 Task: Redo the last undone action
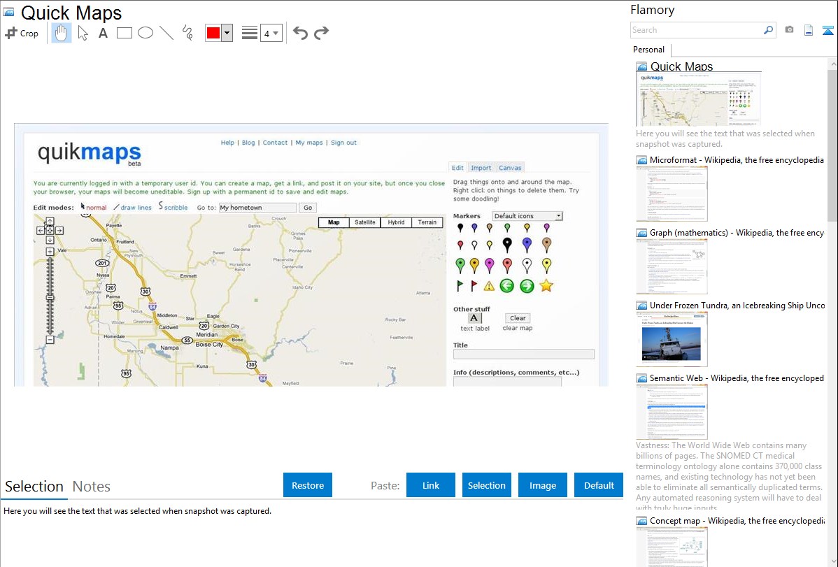(x=321, y=33)
